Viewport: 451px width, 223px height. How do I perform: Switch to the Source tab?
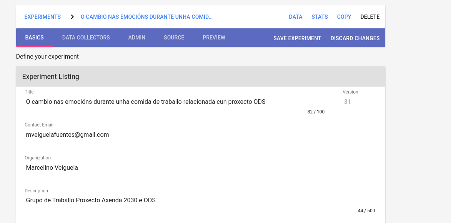click(x=174, y=38)
